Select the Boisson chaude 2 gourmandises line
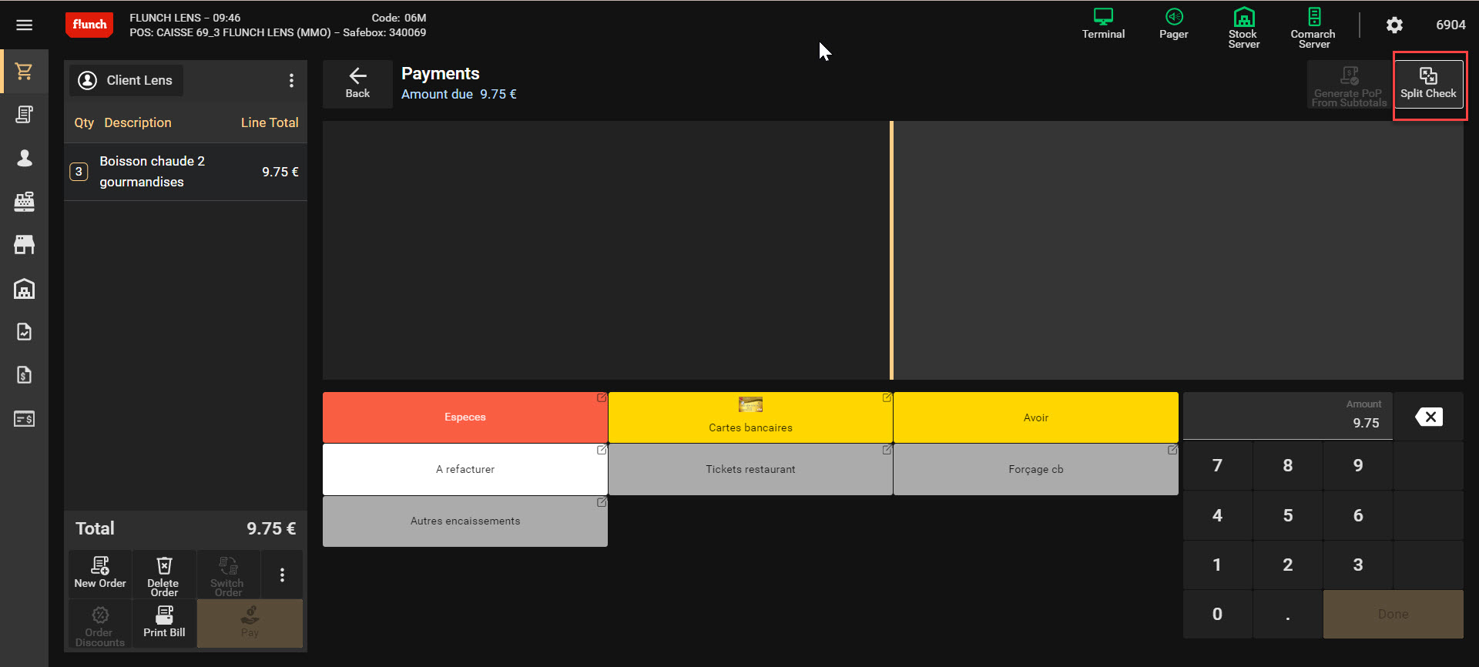Image resolution: width=1479 pixels, height=667 pixels. pyautogui.click(x=186, y=172)
